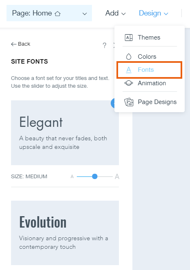
Task: Go Back from Site Fonts panel
Action: coord(21,44)
